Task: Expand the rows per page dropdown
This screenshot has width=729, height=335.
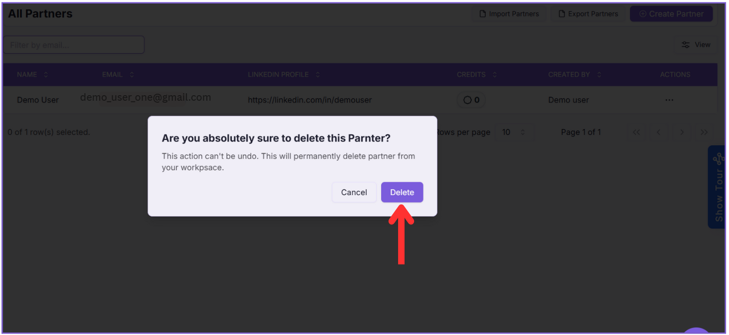Action: coord(514,132)
